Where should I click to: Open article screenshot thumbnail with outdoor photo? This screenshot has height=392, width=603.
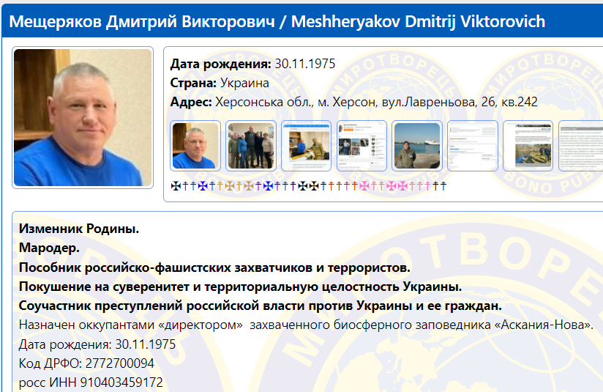528,146
